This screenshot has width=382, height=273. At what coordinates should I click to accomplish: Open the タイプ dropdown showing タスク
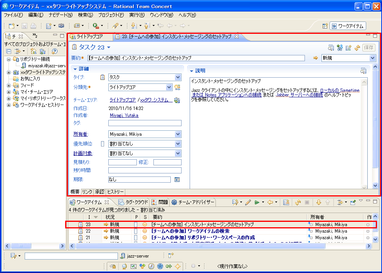[178, 77]
